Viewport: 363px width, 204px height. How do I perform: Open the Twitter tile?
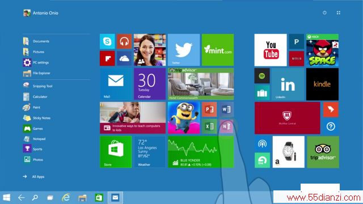[x=184, y=50]
